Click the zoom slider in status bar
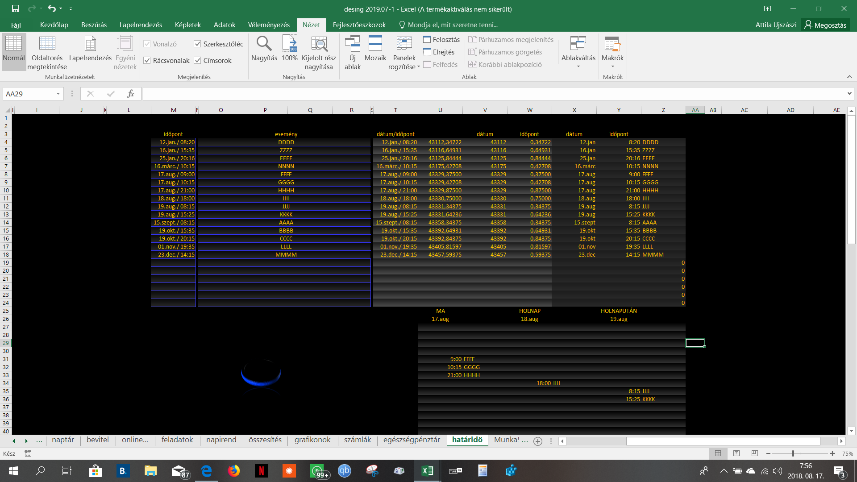This screenshot has width=857, height=482. coord(793,453)
